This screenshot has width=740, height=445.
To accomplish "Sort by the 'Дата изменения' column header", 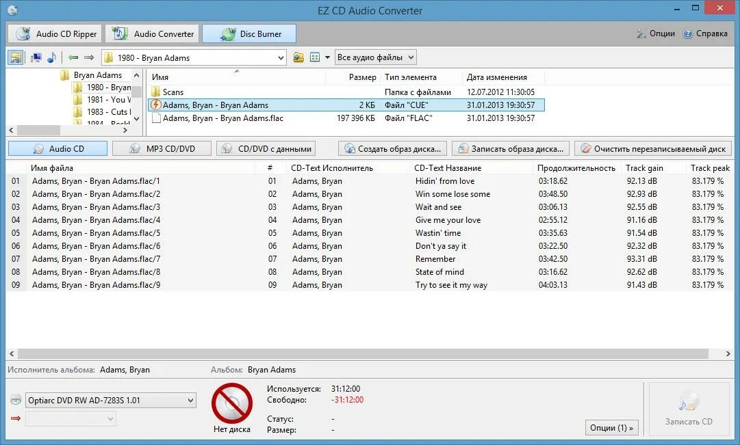I will [503, 77].
